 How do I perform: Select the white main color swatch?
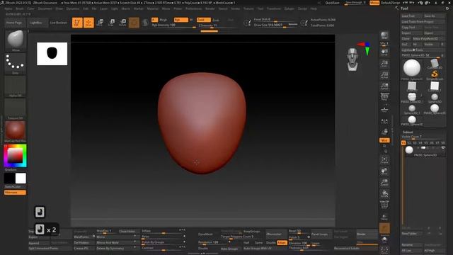[21, 178]
